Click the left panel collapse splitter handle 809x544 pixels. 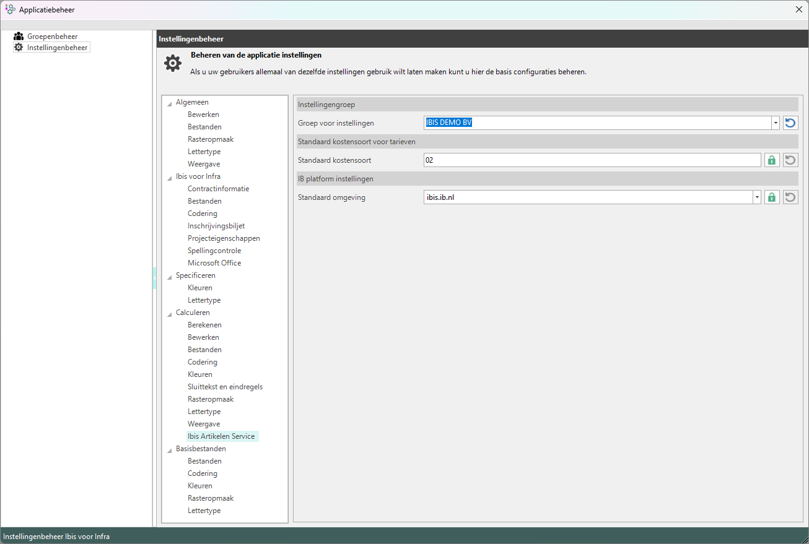tap(154, 278)
